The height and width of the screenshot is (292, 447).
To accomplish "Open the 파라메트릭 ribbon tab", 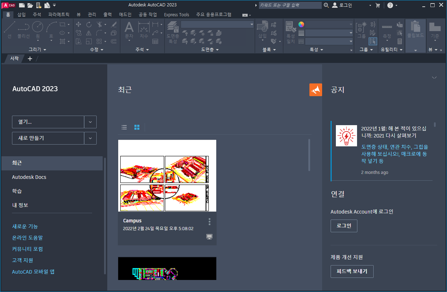I will pos(59,14).
